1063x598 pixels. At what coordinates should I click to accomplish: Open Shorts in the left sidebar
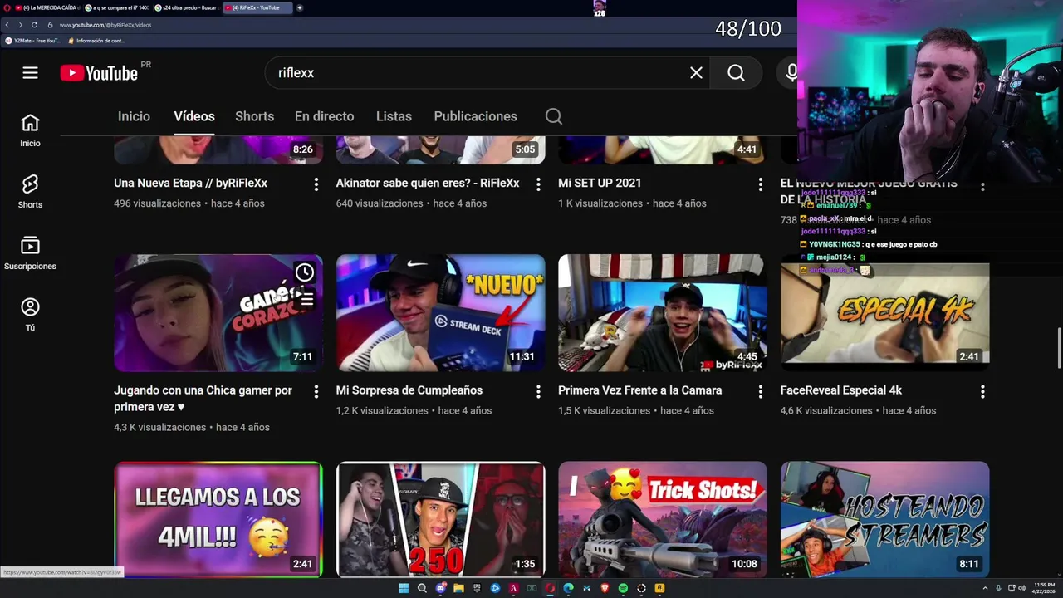tap(30, 193)
